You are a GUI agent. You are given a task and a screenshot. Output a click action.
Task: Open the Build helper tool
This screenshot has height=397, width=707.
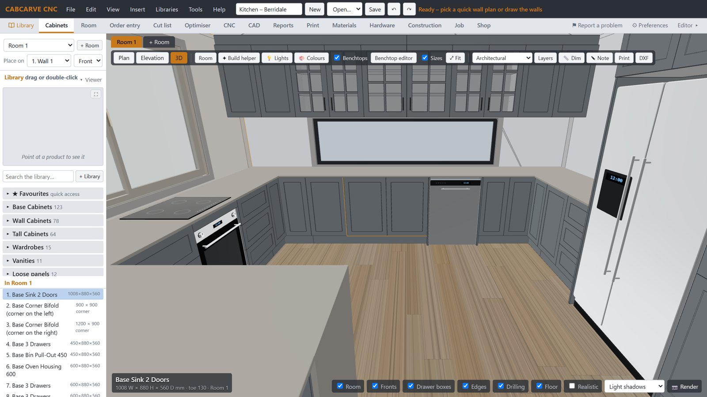pyautogui.click(x=239, y=58)
